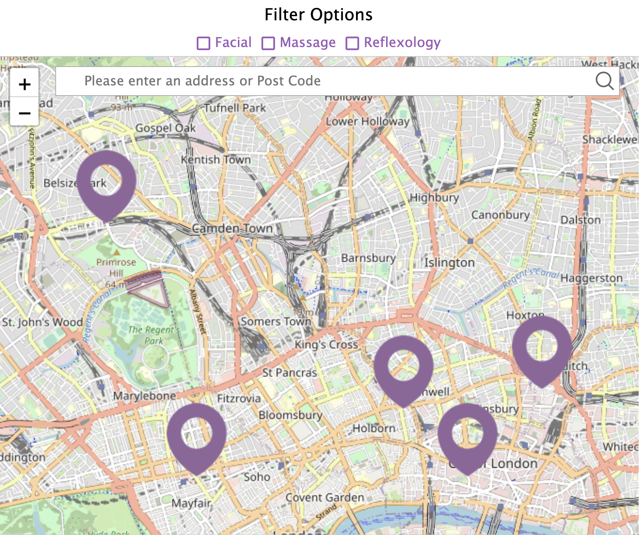This screenshot has height=535, width=639.
Task: Click the Covent Garden label on map
Action: tap(325, 497)
